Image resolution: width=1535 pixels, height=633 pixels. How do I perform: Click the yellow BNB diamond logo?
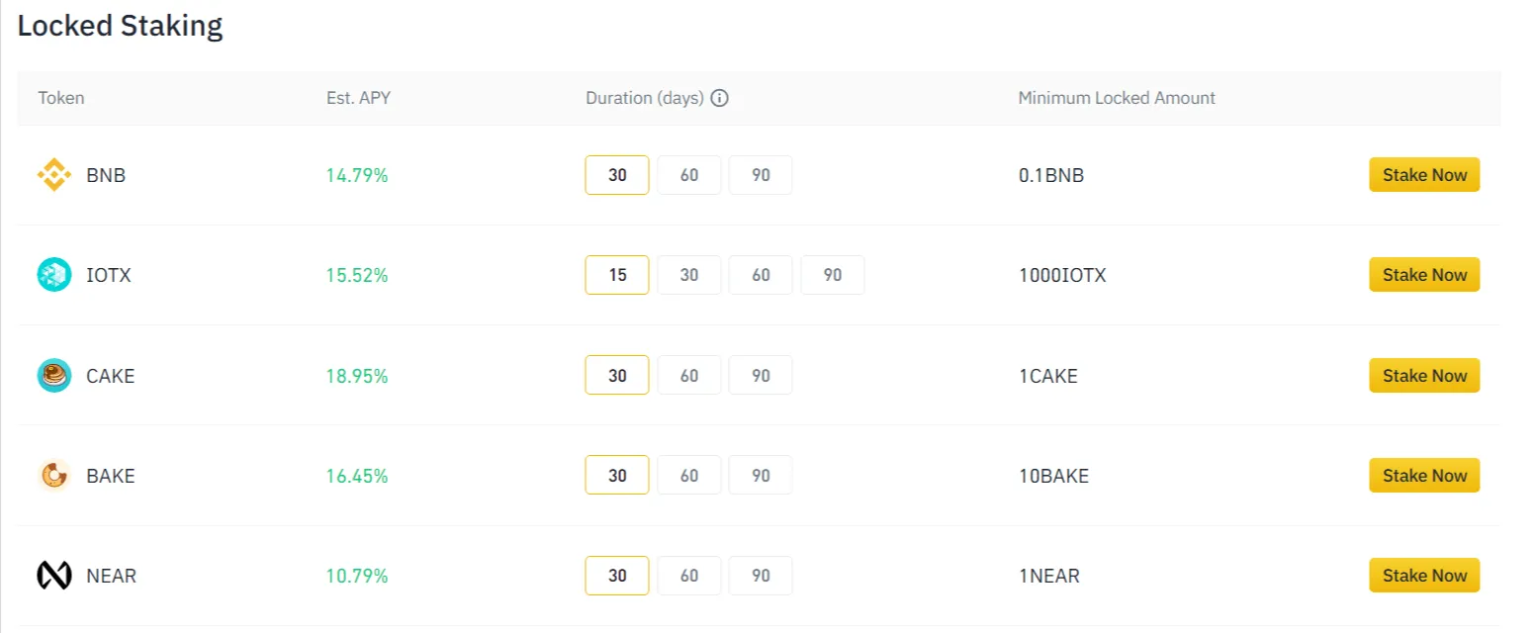tap(53, 175)
